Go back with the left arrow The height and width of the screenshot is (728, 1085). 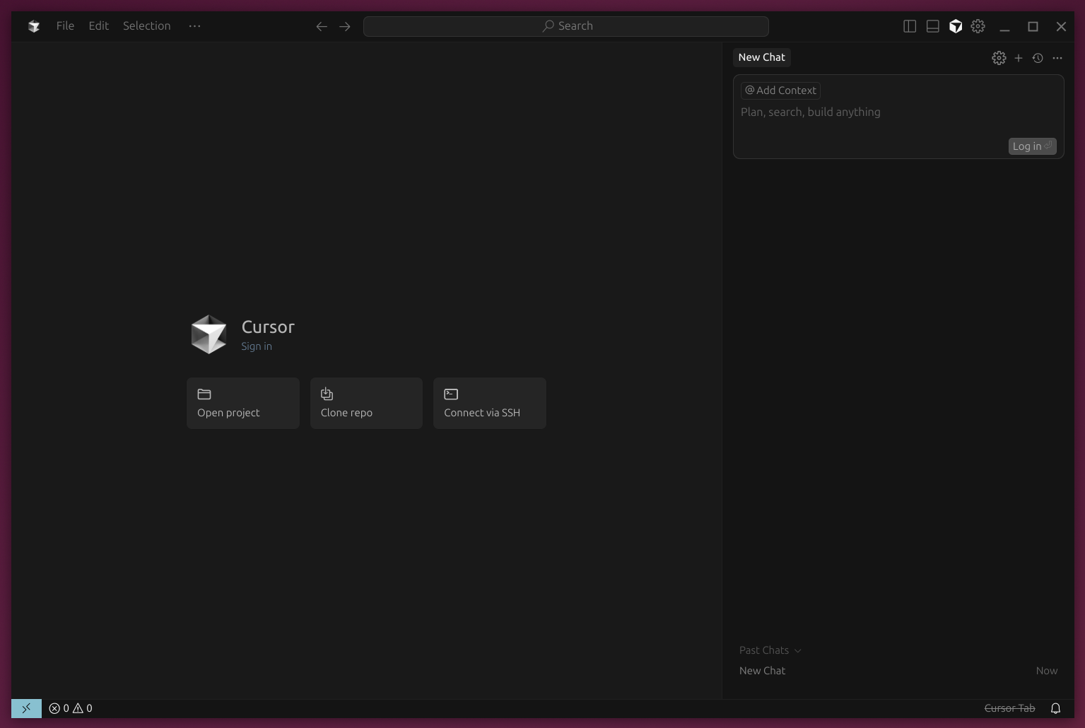click(x=322, y=26)
